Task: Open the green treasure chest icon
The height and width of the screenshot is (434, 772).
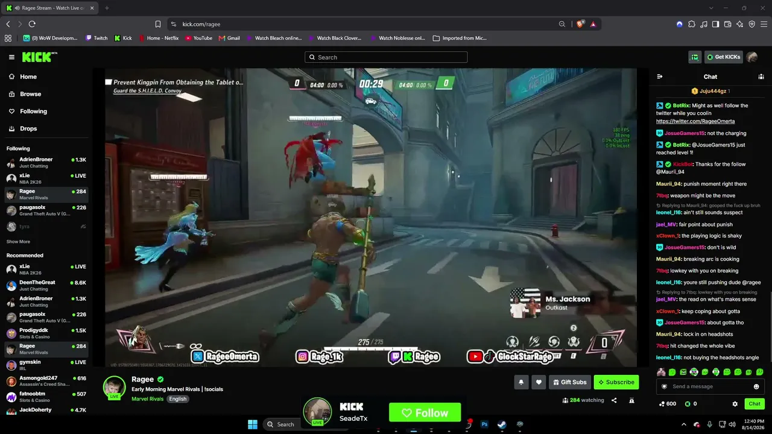Action: 695,57
